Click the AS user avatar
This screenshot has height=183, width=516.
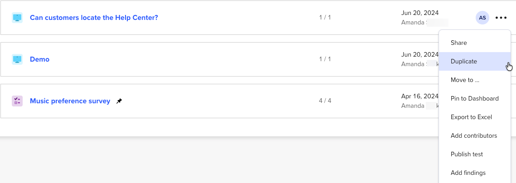[x=482, y=18]
